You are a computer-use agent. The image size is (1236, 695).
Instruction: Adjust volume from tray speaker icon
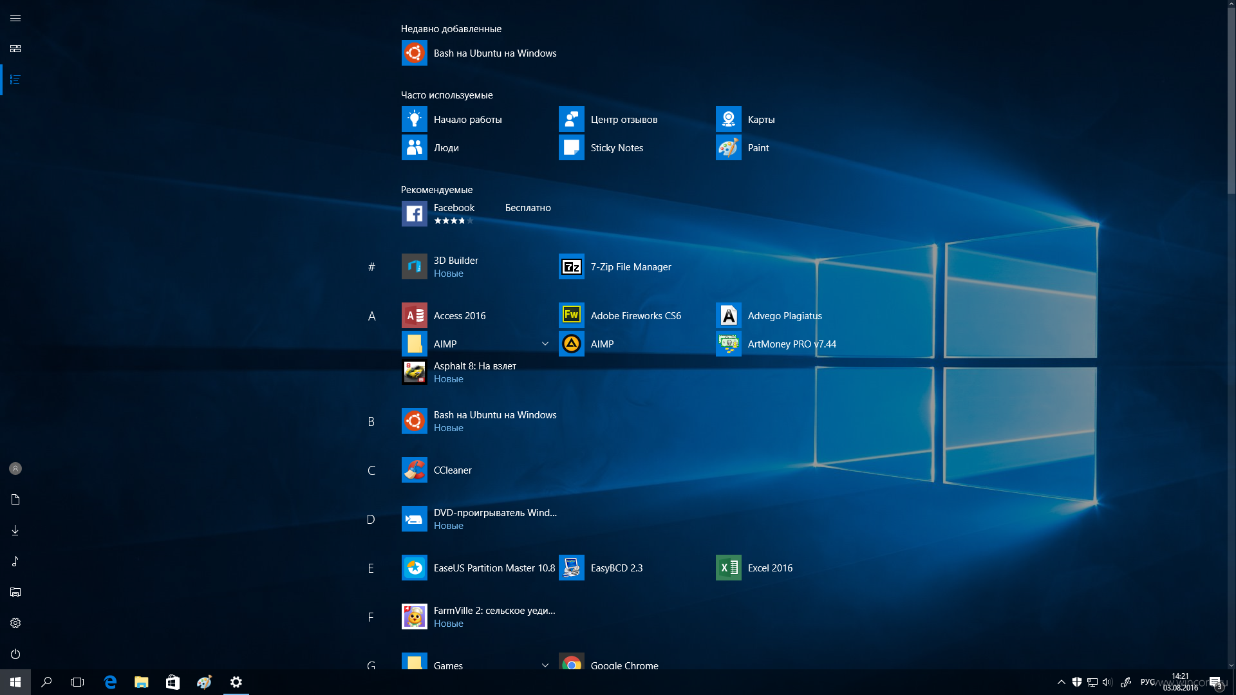pyautogui.click(x=1107, y=682)
